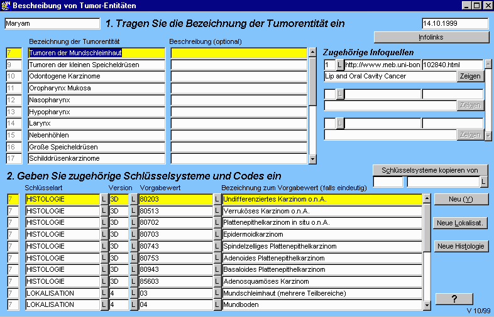Click the L button right of code 85603
The width and height of the screenshot is (494, 317).
217,282
